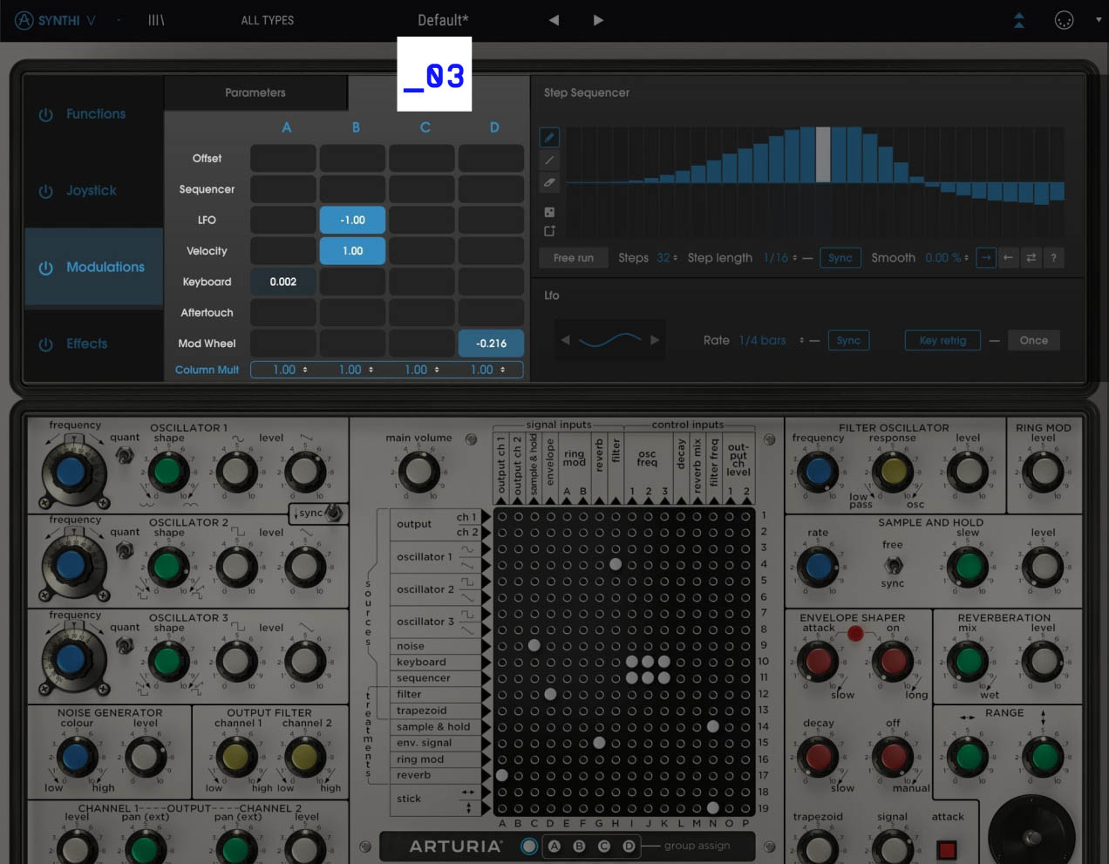
Task: Select the eraser tool in Step Sequencer
Action: [549, 183]
